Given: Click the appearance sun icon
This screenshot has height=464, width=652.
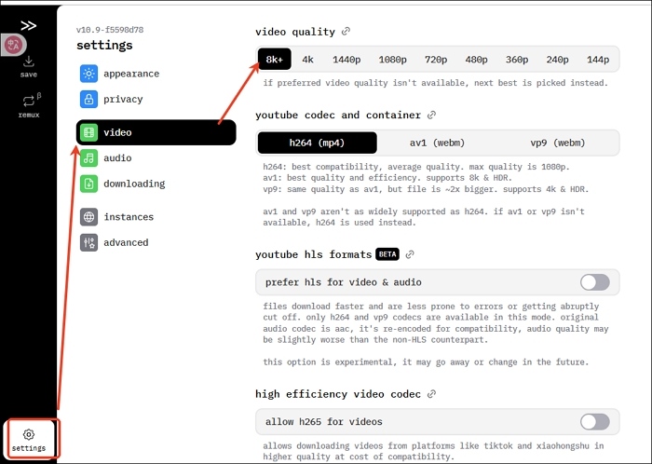Looking at the screenshot, I should (88, 74).
